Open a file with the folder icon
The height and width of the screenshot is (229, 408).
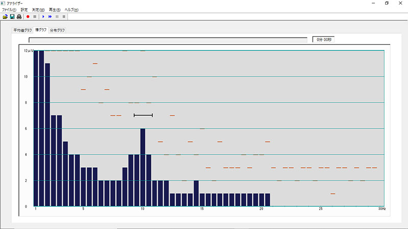pos(5,17)
